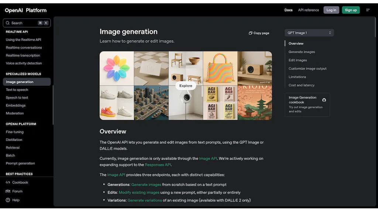Click the sidebar scrollbar
The height and width of the screenshot is (212, 378).
(x=53, y=105)
